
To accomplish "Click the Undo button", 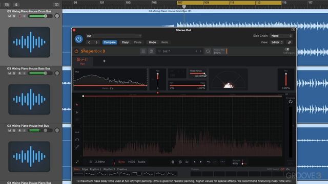I will click(x=152, y=42).
